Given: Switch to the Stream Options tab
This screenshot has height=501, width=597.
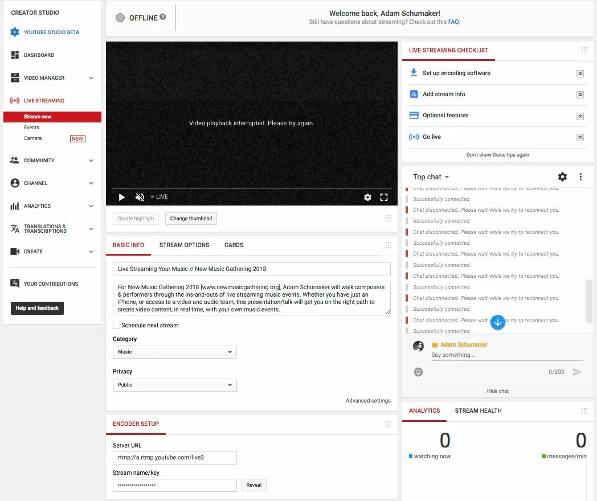Looking at the screenshot, I should [184, 245].
